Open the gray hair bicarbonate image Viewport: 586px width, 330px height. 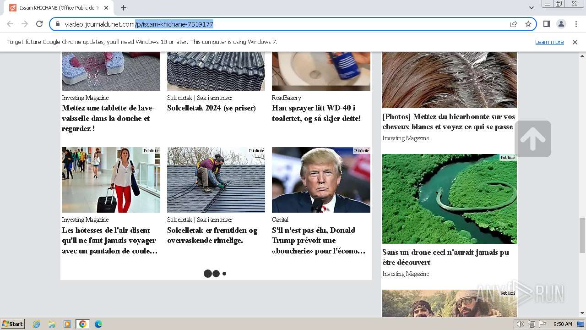(x=450, y=80)
